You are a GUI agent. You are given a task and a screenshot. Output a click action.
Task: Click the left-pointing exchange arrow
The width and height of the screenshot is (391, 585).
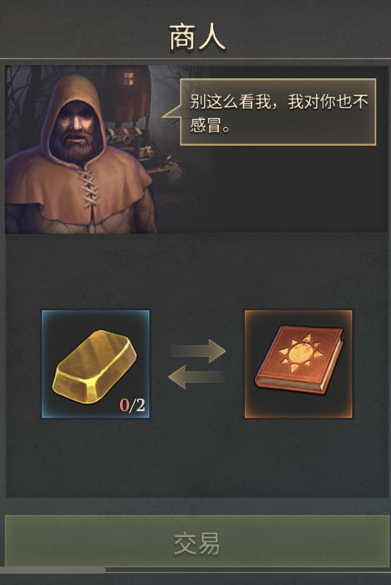(196, 377)
